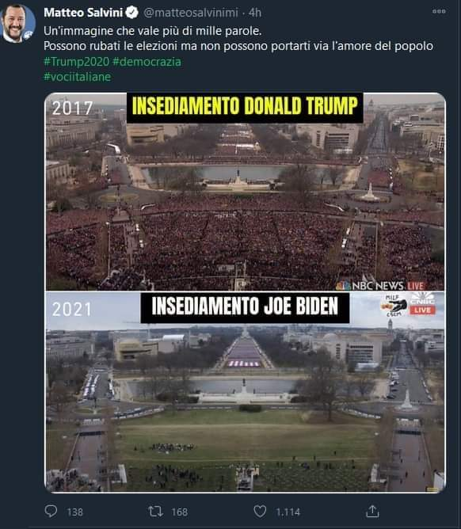Retweet using the retweet arrows icon
Screen dimensions: 461x529
(x=155, y=512)
